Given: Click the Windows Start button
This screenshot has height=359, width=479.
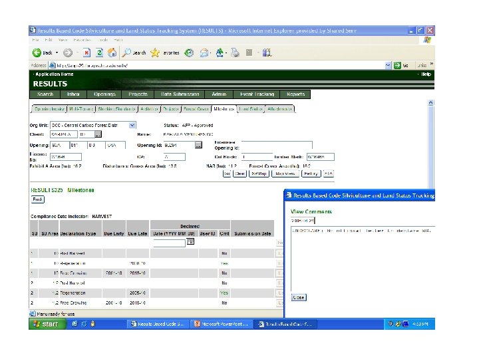Looking at the screenshot, I should 47,324.
